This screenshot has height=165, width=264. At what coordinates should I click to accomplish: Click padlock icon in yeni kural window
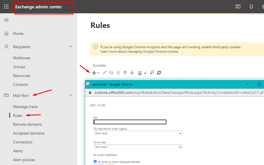pos(90,92)
